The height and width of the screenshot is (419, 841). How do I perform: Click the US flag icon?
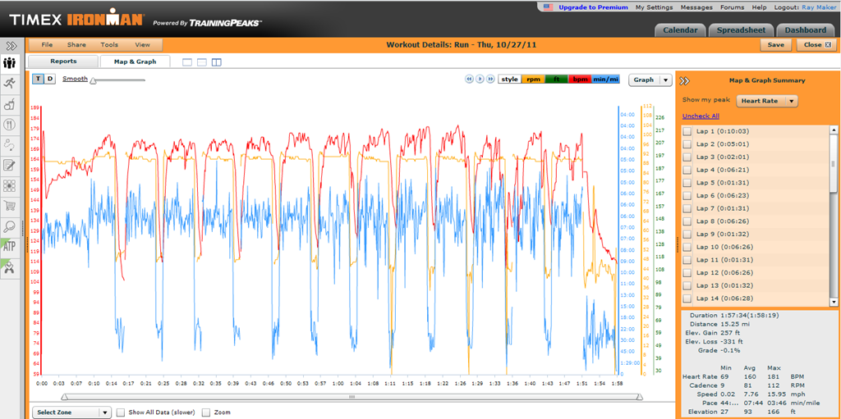click(548, 7)
